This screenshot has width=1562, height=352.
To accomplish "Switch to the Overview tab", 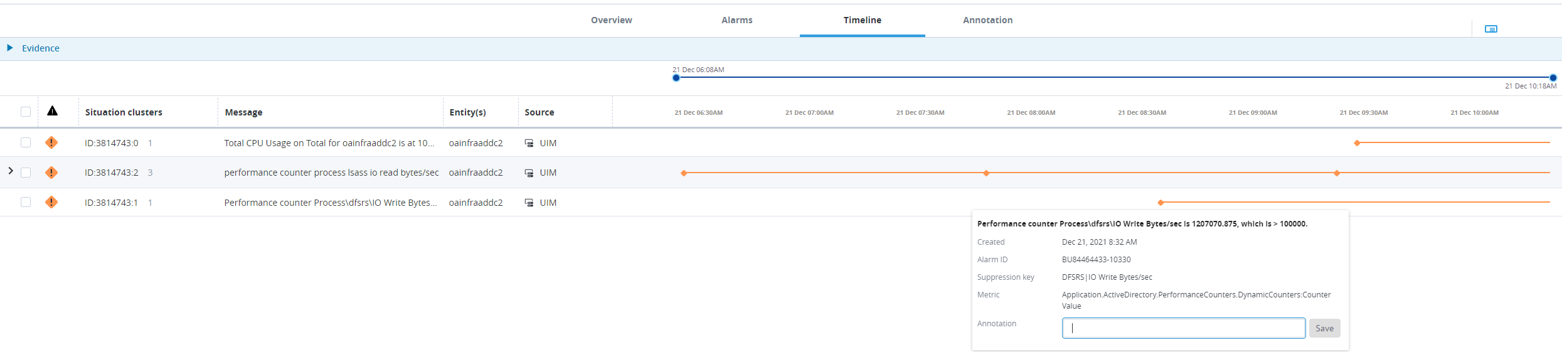I will point(611,20).
